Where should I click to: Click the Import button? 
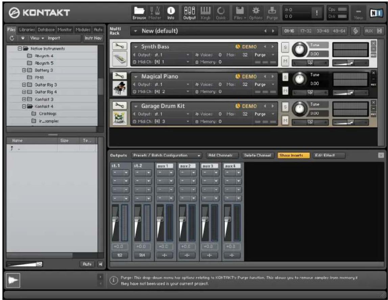(54, 38)
